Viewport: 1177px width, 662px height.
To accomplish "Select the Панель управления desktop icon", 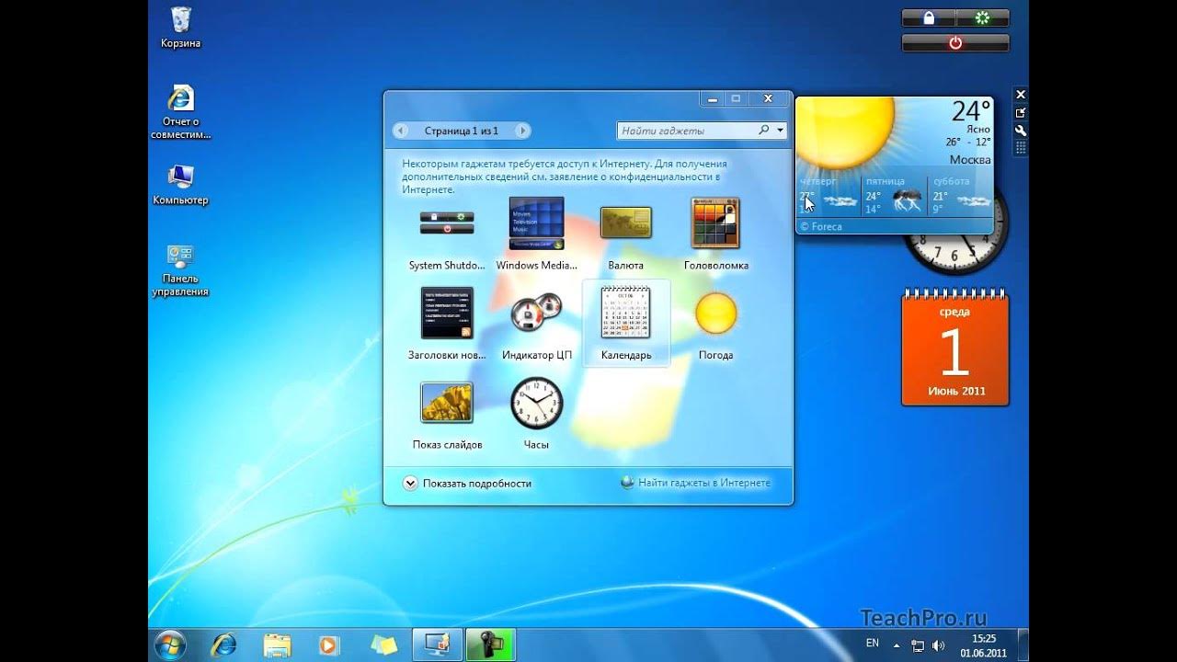I will point(180,270).
